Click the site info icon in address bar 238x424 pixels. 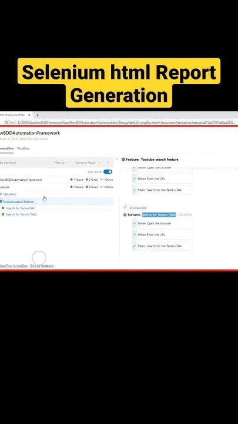[6, 122]
